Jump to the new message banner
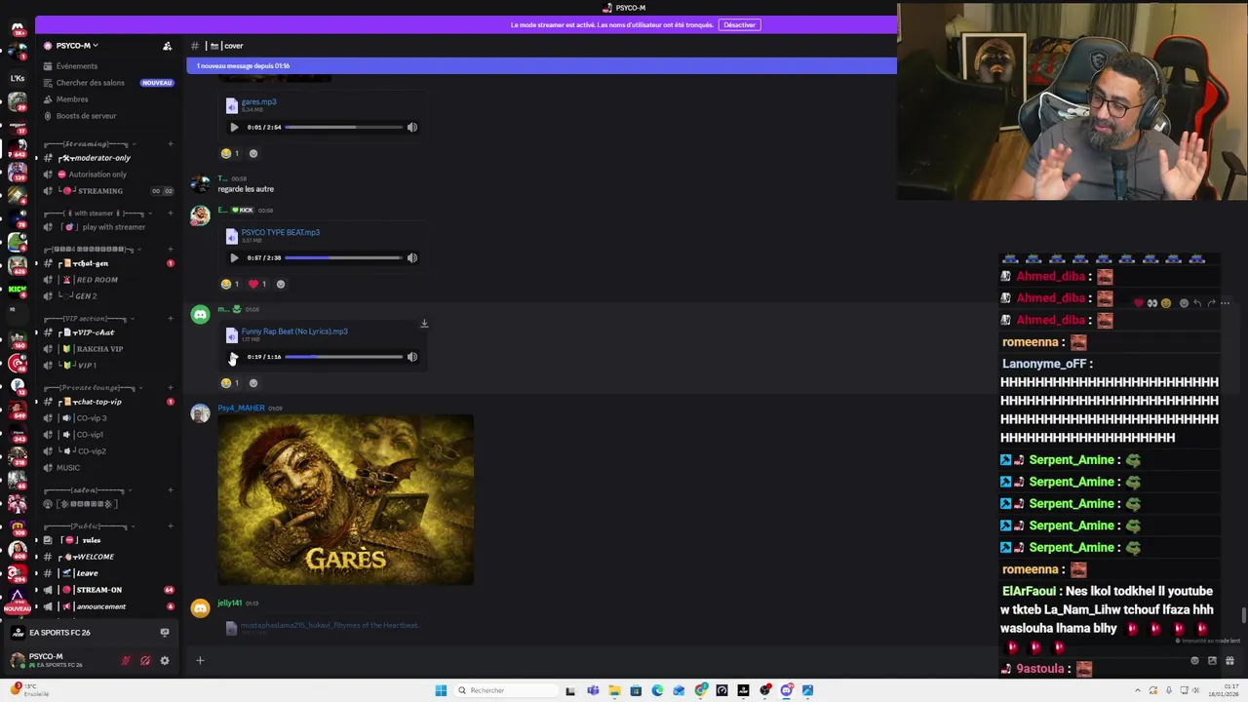 click(541, 65)
